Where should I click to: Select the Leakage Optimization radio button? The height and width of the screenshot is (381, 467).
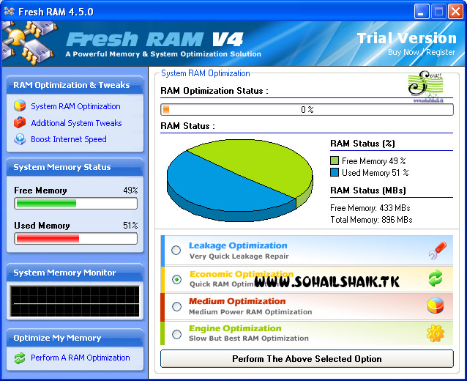(x=176, y=250)
